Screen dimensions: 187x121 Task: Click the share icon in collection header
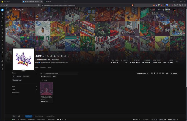pos(65,56)
